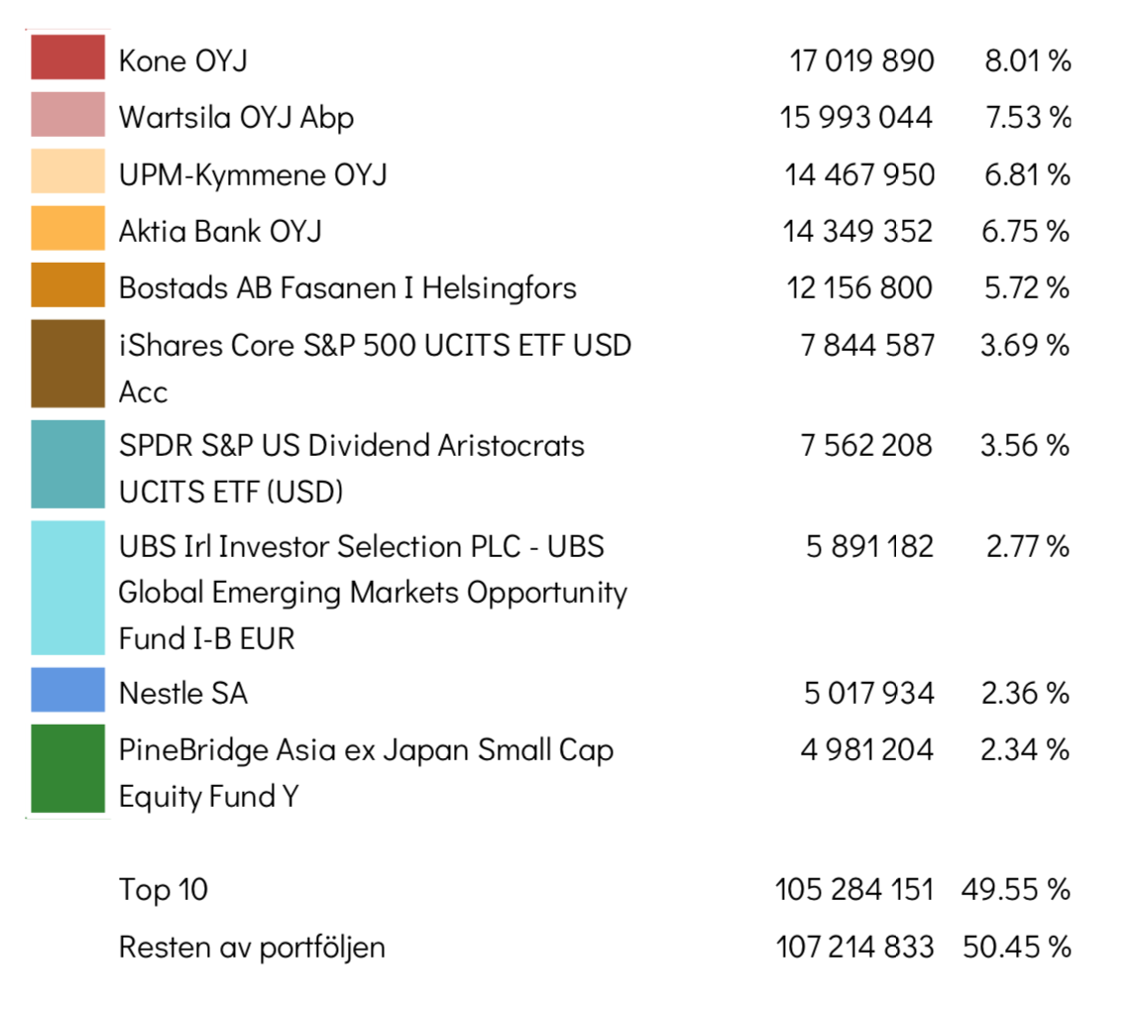Click the brown iShares Core S&P 500 swatch

(x=67, y=363)
